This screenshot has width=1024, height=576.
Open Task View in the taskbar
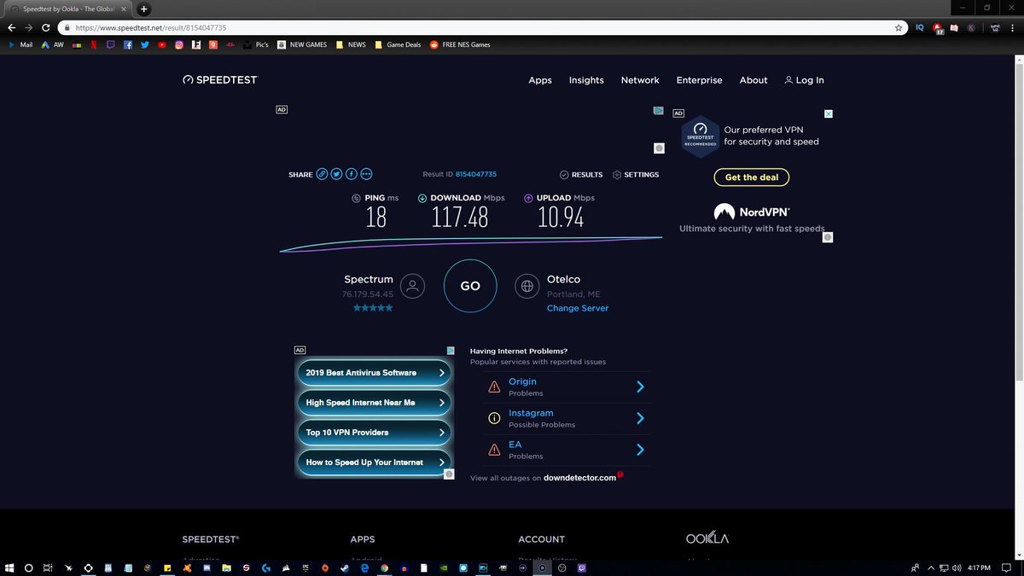49,567
